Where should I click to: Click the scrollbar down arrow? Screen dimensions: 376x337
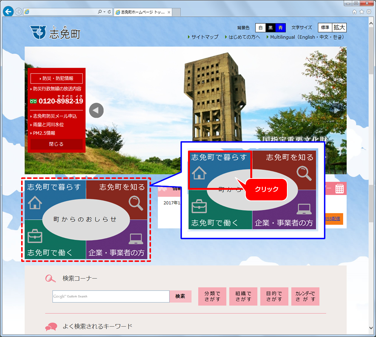tap(371, 328)
